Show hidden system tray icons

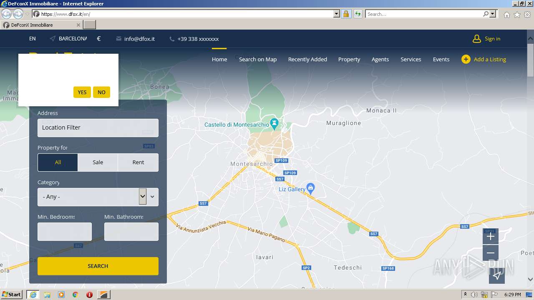(x=465, y=294)
